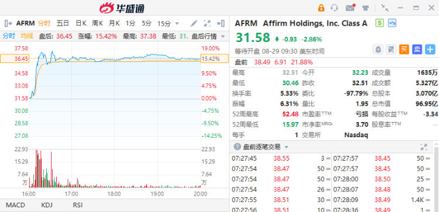Click the orange lock icon in title bar
Screen dimensions: 439x212
(321, 8)
